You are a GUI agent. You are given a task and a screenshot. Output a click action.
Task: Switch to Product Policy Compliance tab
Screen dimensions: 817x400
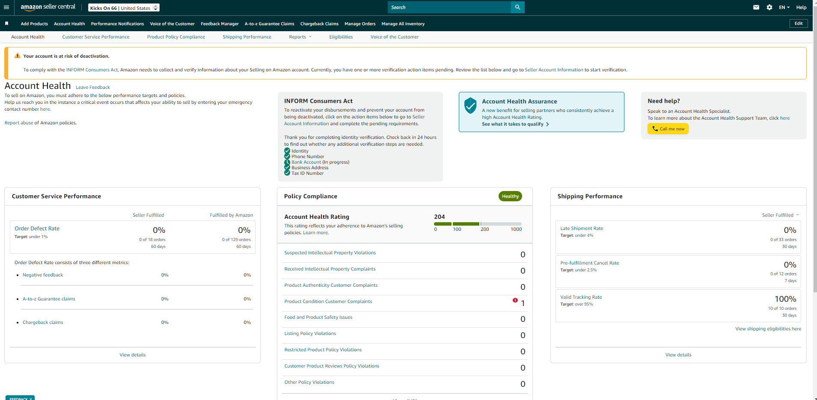point(176,37)
